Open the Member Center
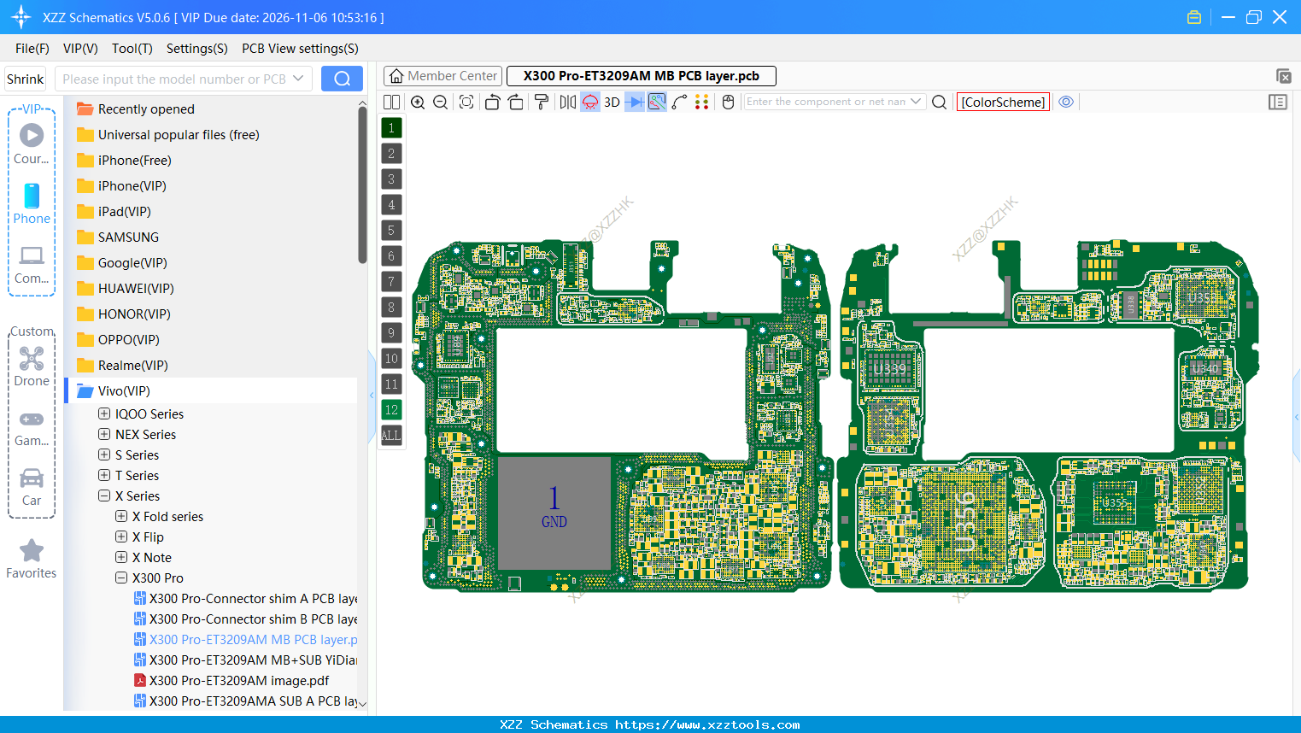The image size is (1301, 733). (x=442, y=75)
